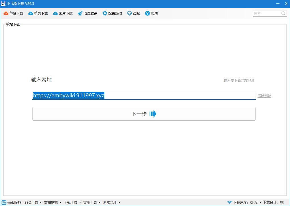Open the 单站下载 toolbar label
This screenshot has height=206, width=290.
(x=16, y=13)
